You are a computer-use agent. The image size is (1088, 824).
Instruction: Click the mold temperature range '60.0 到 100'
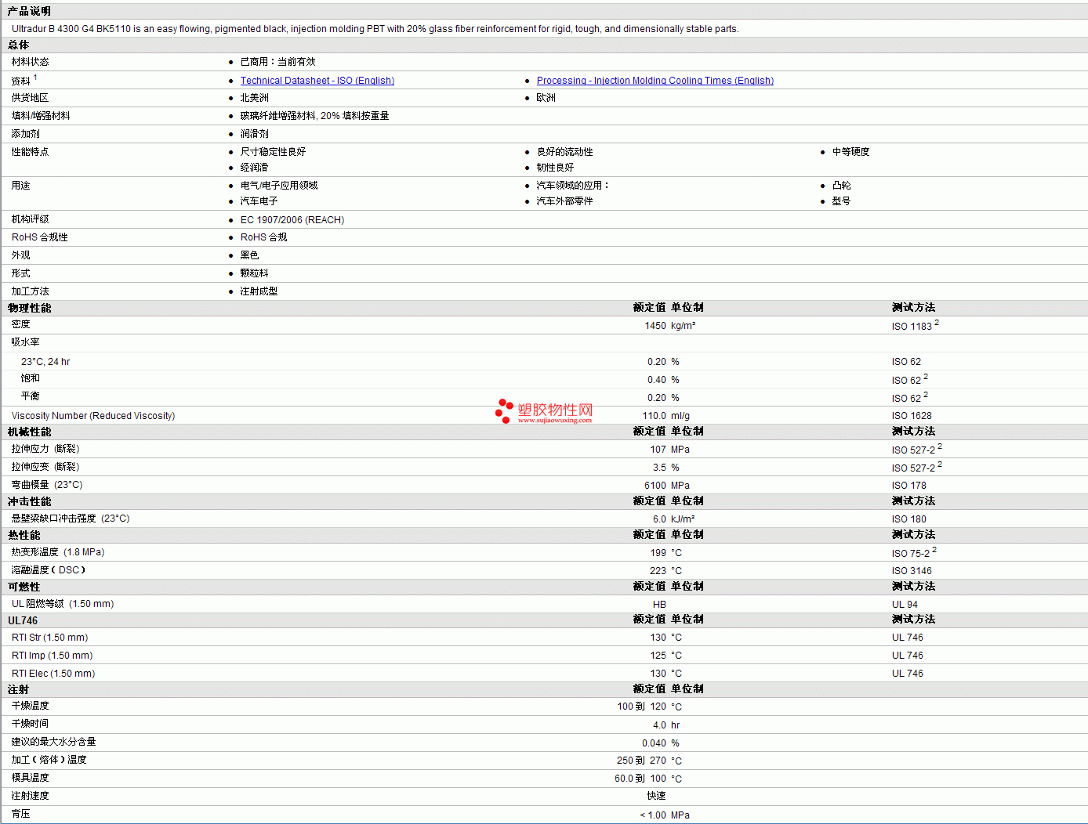click(640, 779)
